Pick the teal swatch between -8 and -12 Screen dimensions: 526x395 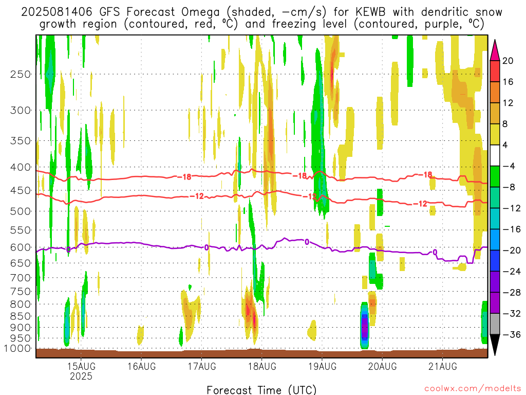tap(495, 197)
